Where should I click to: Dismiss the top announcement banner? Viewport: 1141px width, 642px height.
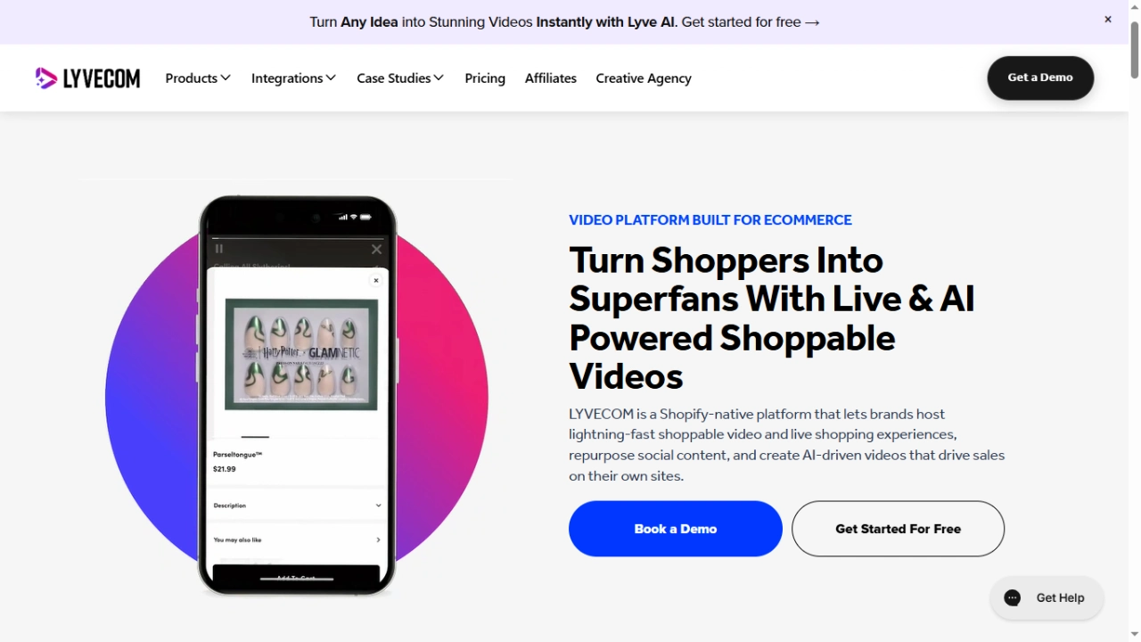point(1108,20)
